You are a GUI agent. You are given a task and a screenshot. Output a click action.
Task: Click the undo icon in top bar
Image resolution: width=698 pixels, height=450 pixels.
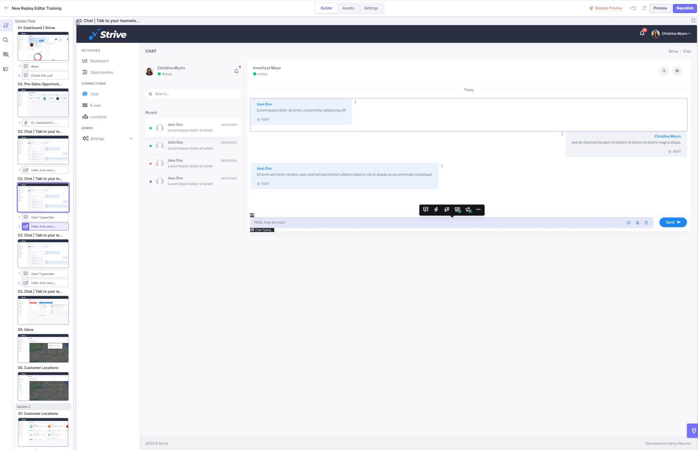pos(634,8)
